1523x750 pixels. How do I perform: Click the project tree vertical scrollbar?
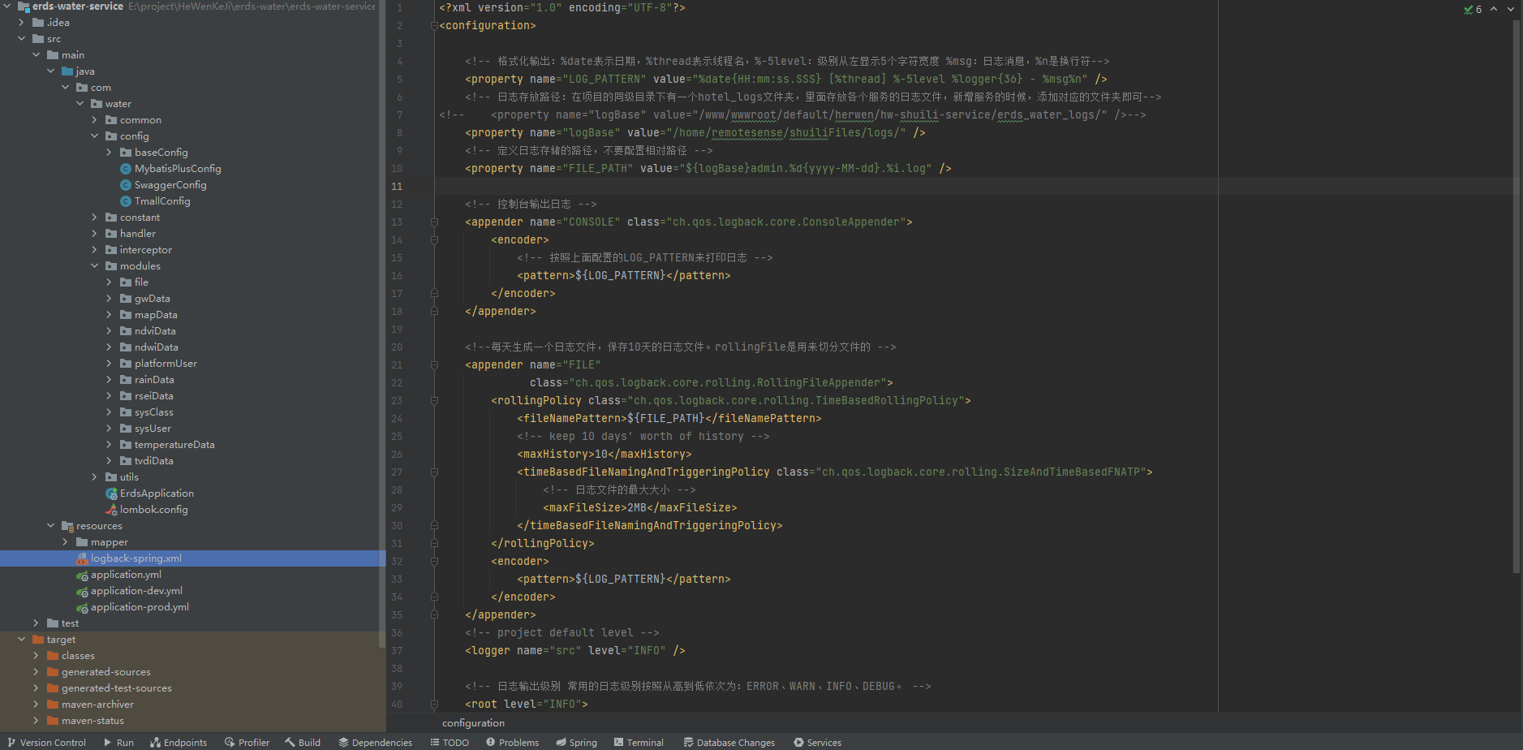pos(382,324)
